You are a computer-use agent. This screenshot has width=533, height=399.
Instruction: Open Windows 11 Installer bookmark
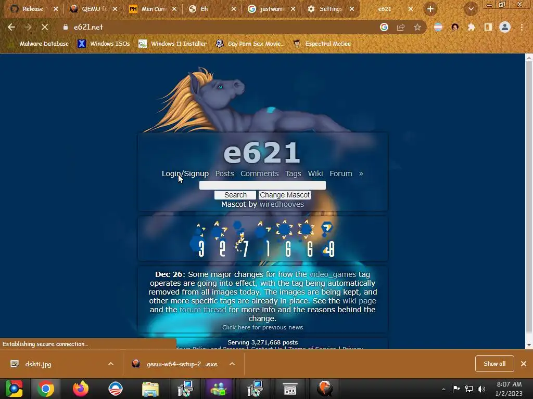[x=173, y=44]
